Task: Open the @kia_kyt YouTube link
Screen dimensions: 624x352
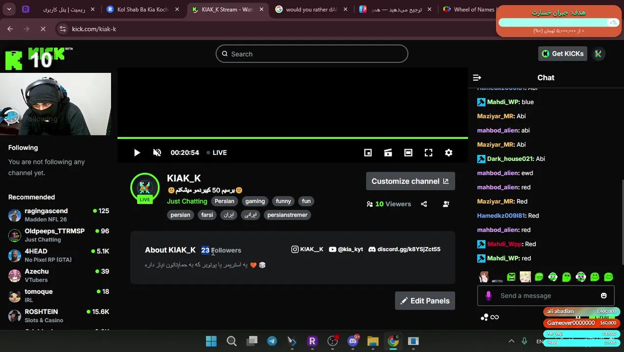Action: [x=346, y=249]
